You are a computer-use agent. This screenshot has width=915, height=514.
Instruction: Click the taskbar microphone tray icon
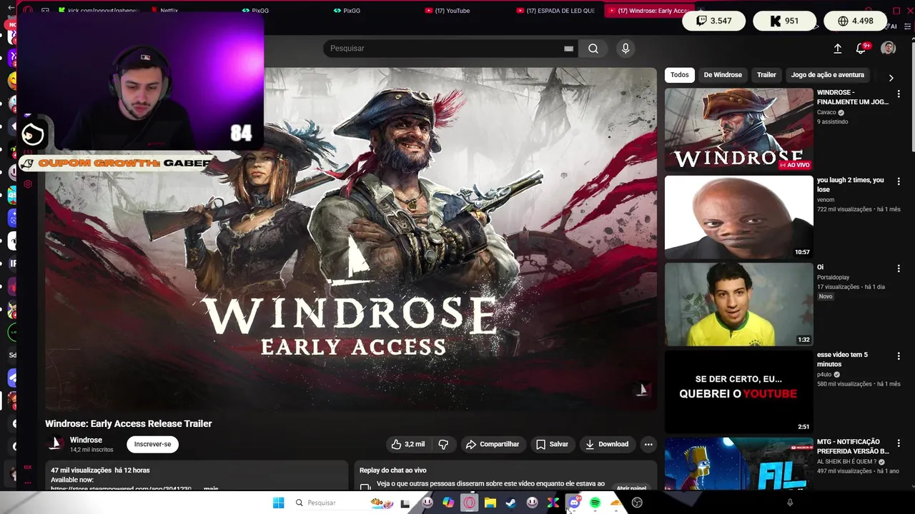tap(790, 503)
